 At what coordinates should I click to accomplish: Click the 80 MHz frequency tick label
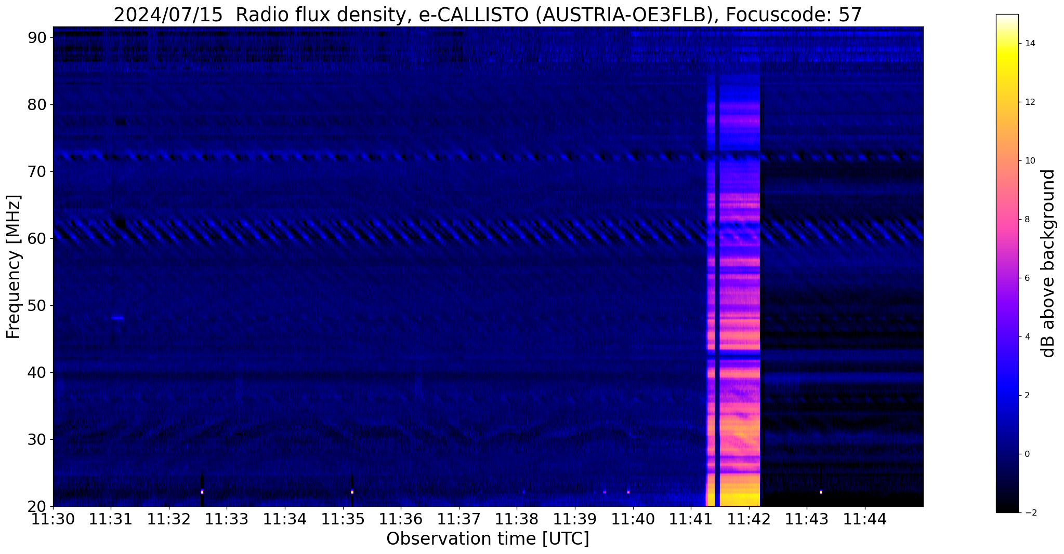pos(37,105)
